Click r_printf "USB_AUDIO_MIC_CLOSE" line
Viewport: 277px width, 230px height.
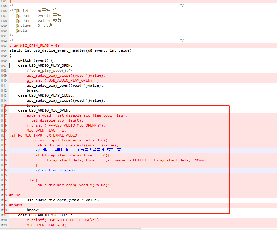tap(64, 220)
